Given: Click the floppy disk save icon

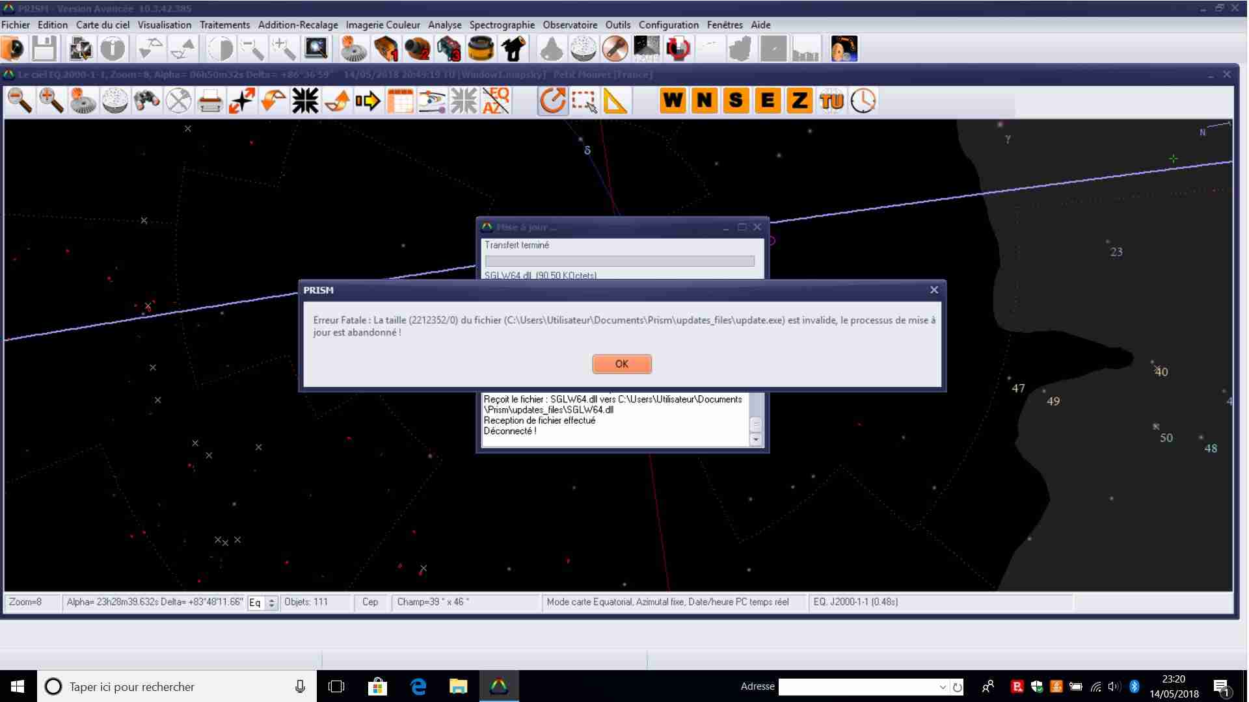Looking at the screenshot, I should (x=44, y=49).
